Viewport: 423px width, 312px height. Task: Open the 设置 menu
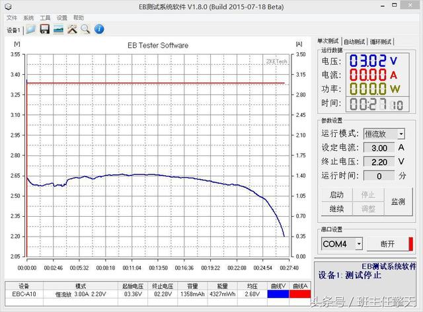click(61, 18)
